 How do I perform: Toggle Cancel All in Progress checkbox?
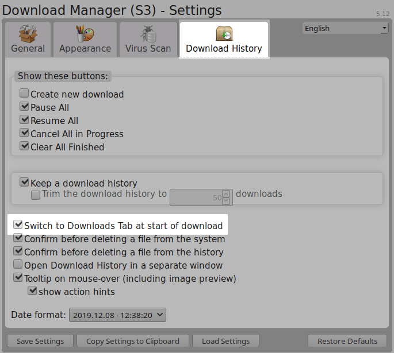(24, 133)
